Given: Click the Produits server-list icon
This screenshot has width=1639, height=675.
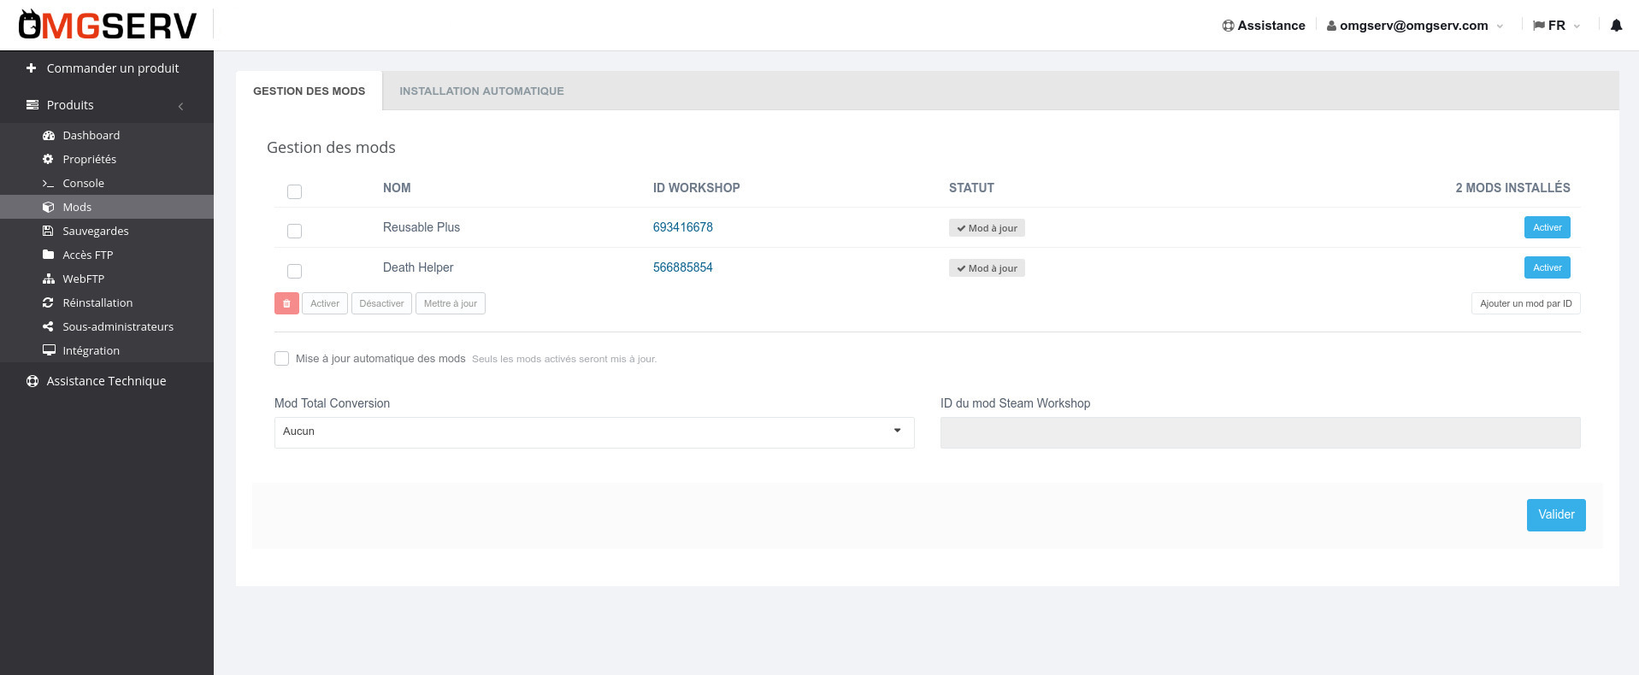Looking at the screenshot, I should 32,105.
